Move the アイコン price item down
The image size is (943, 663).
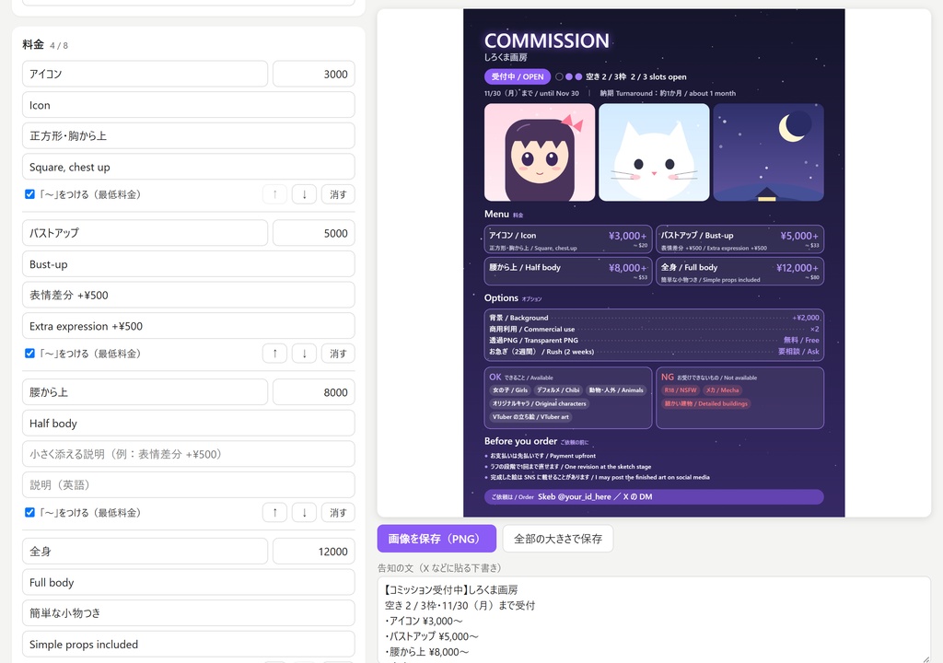pos(304,194)
